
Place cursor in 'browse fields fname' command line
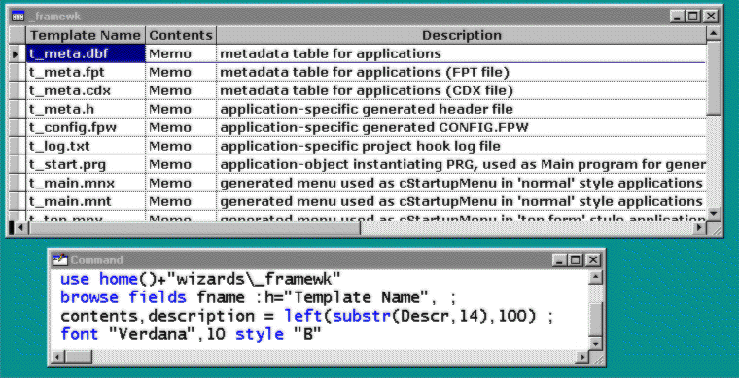258,297
